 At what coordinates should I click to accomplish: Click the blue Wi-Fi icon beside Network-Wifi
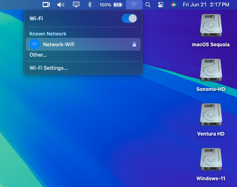point(35,44)
